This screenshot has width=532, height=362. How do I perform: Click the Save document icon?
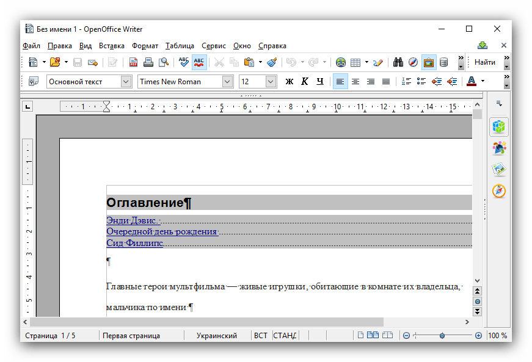[78, 62]
